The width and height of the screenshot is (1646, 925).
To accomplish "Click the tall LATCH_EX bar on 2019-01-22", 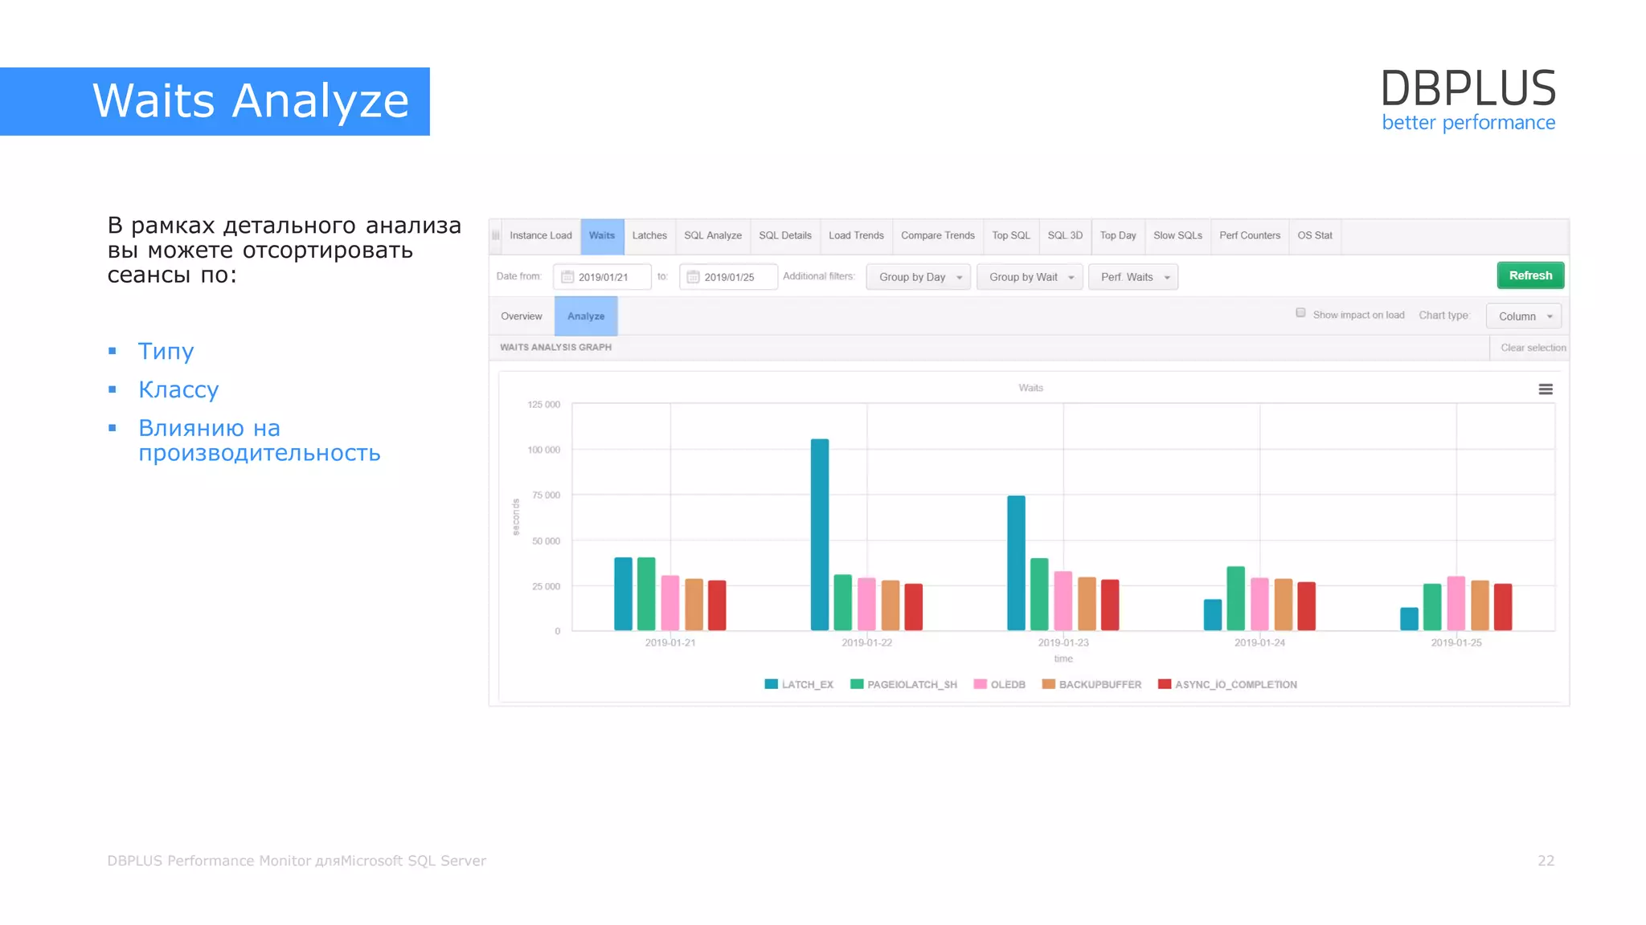I will [x=820, y=535].
